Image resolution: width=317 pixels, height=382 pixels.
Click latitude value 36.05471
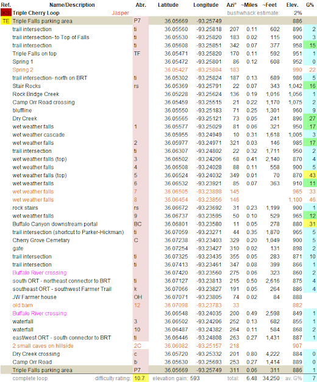[176, 54]
